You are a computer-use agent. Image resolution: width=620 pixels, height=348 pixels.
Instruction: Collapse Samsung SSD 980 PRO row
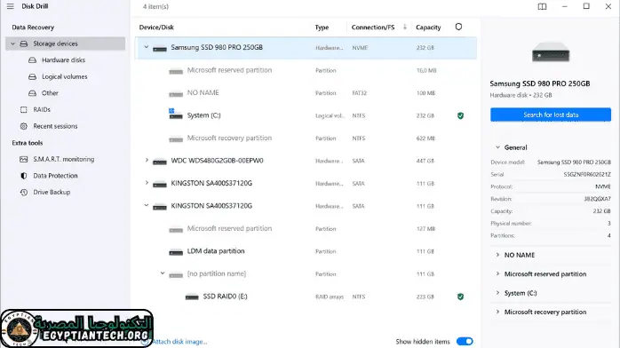coord(147,47)
